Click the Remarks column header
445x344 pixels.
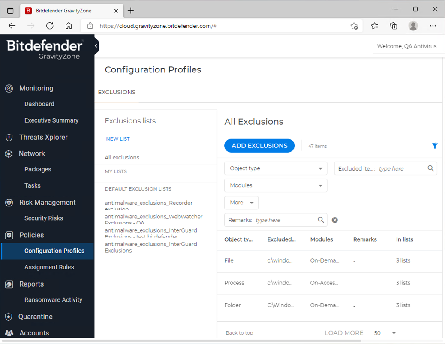tap(365, 239)
